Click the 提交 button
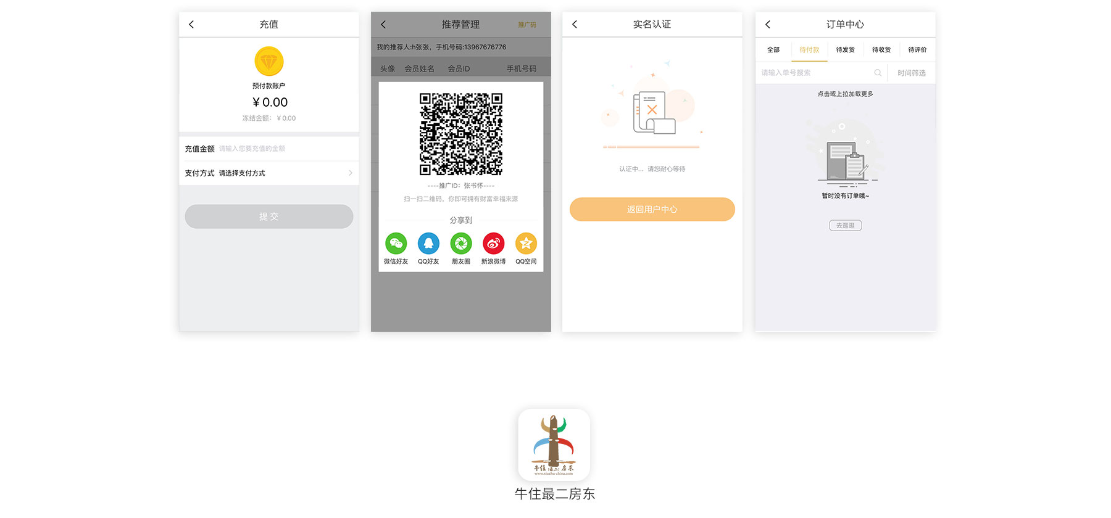 (269, 216)
